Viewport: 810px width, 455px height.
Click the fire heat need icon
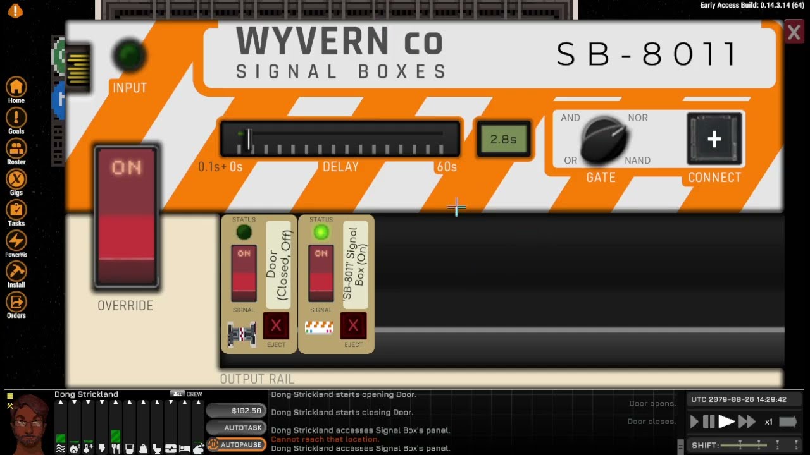(74, 449)
